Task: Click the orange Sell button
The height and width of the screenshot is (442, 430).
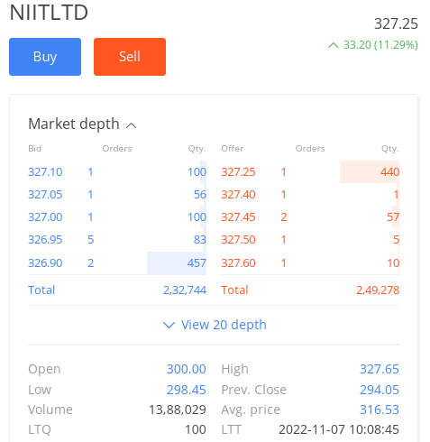Action: [130, 57]
